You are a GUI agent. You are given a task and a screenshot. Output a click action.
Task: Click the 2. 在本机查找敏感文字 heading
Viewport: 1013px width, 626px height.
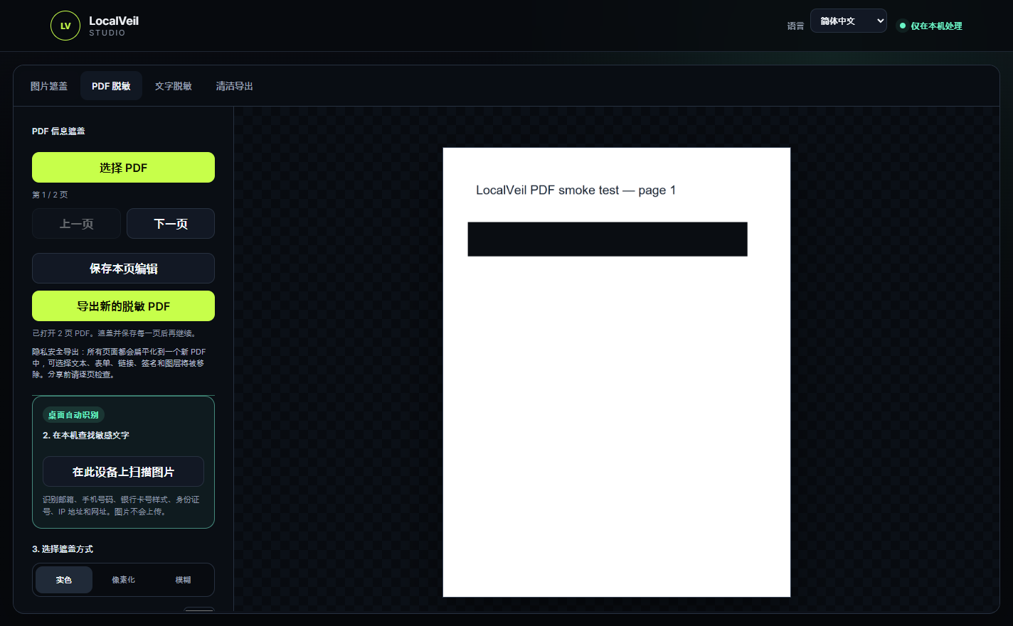[x=86, y=436]
